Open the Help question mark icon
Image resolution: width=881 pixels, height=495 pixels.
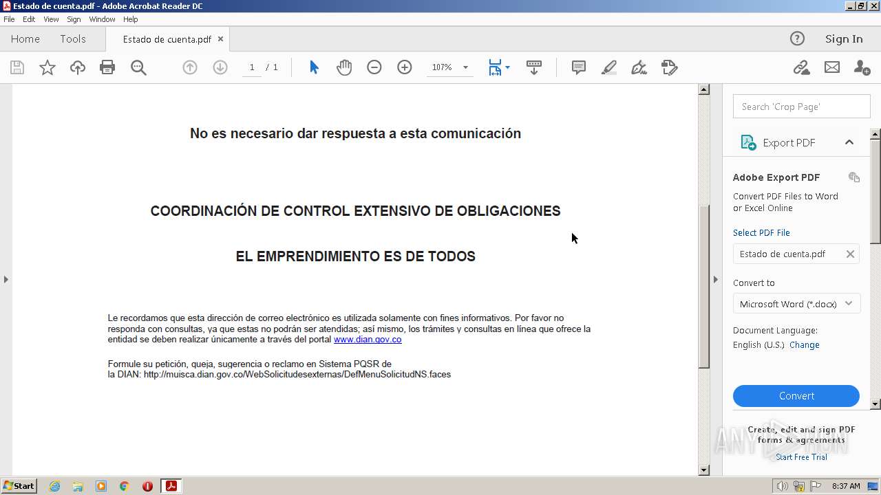(797, 38)
